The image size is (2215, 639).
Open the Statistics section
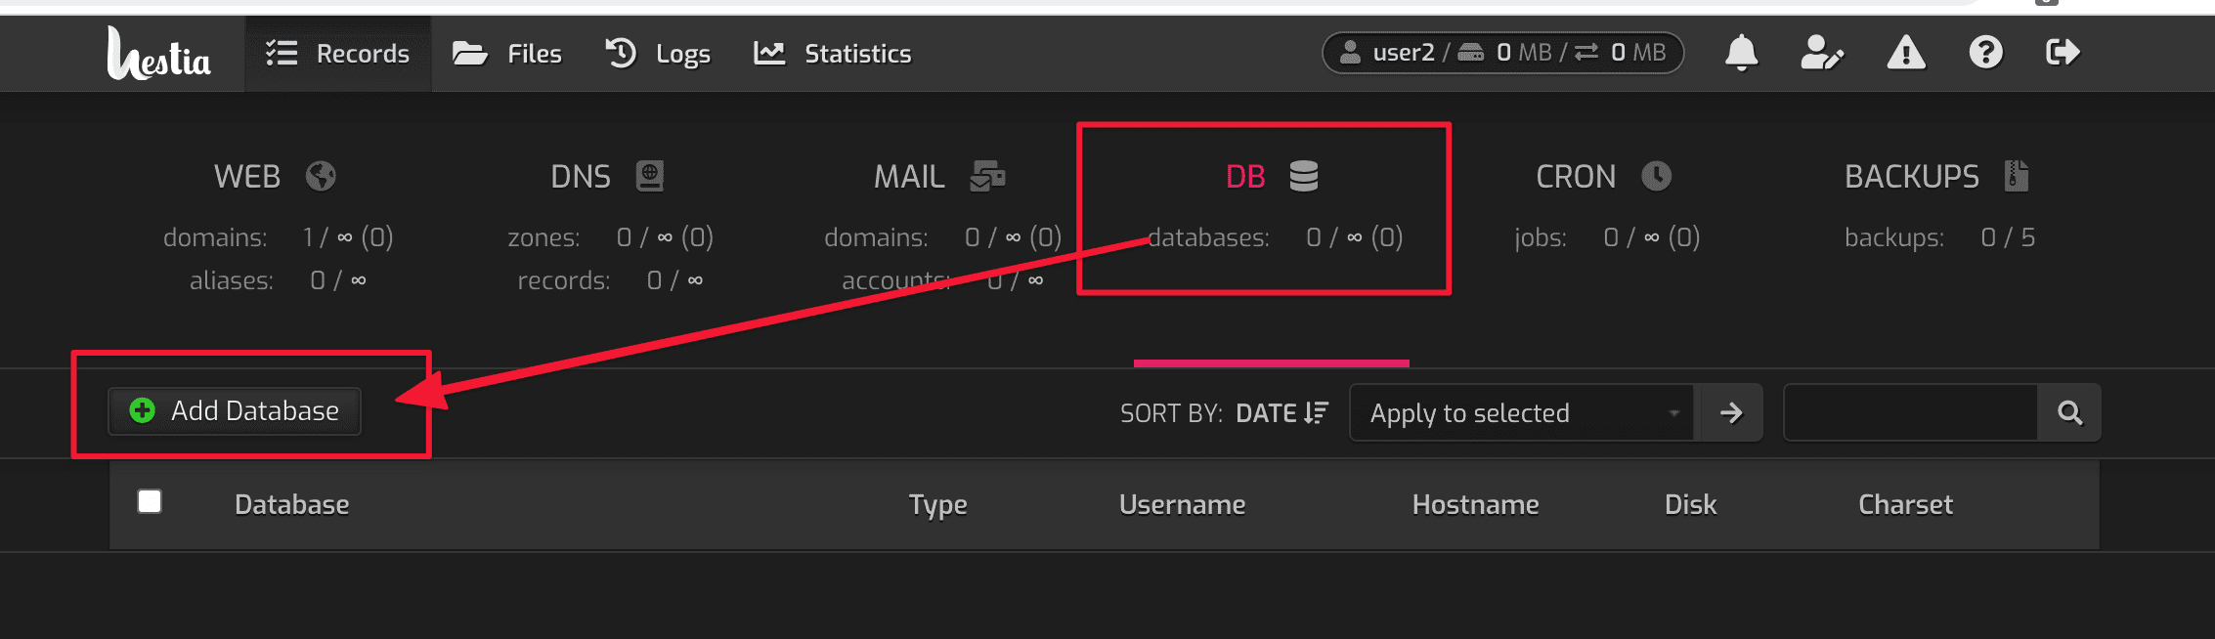coord(832,54)
